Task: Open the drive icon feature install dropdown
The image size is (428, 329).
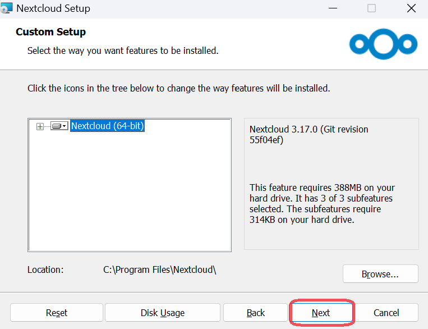Action: pos(59,126)
